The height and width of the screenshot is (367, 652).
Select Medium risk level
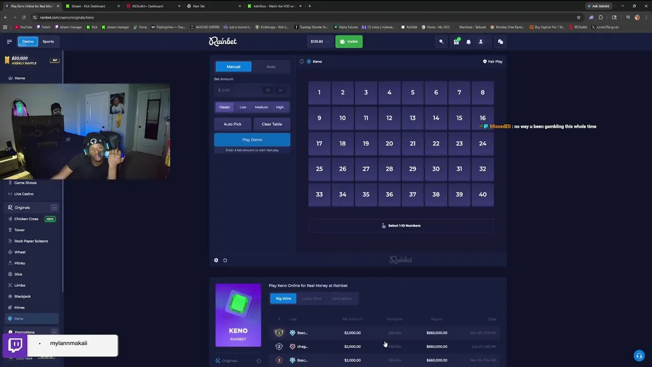pos(261,107)
